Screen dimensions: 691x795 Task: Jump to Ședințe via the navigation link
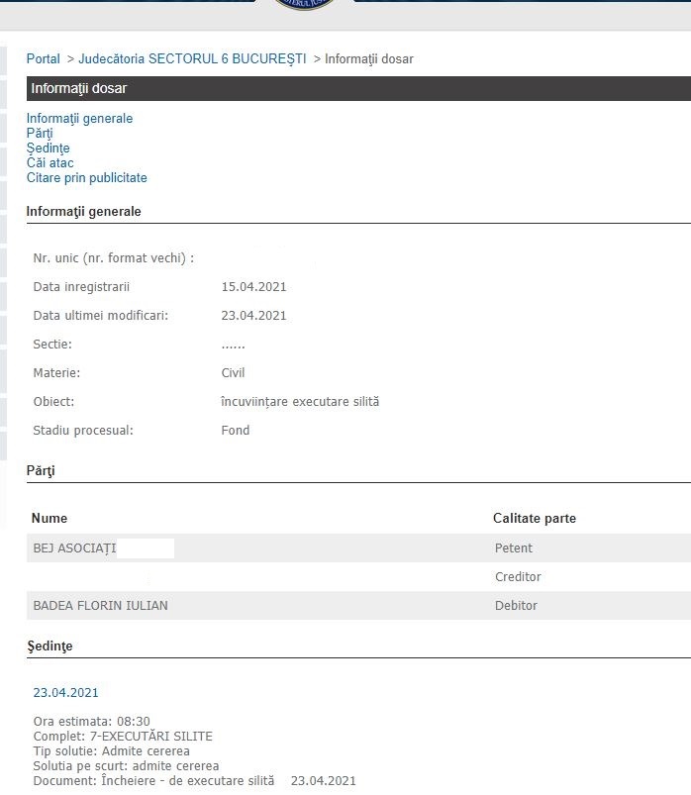[48, 149]
